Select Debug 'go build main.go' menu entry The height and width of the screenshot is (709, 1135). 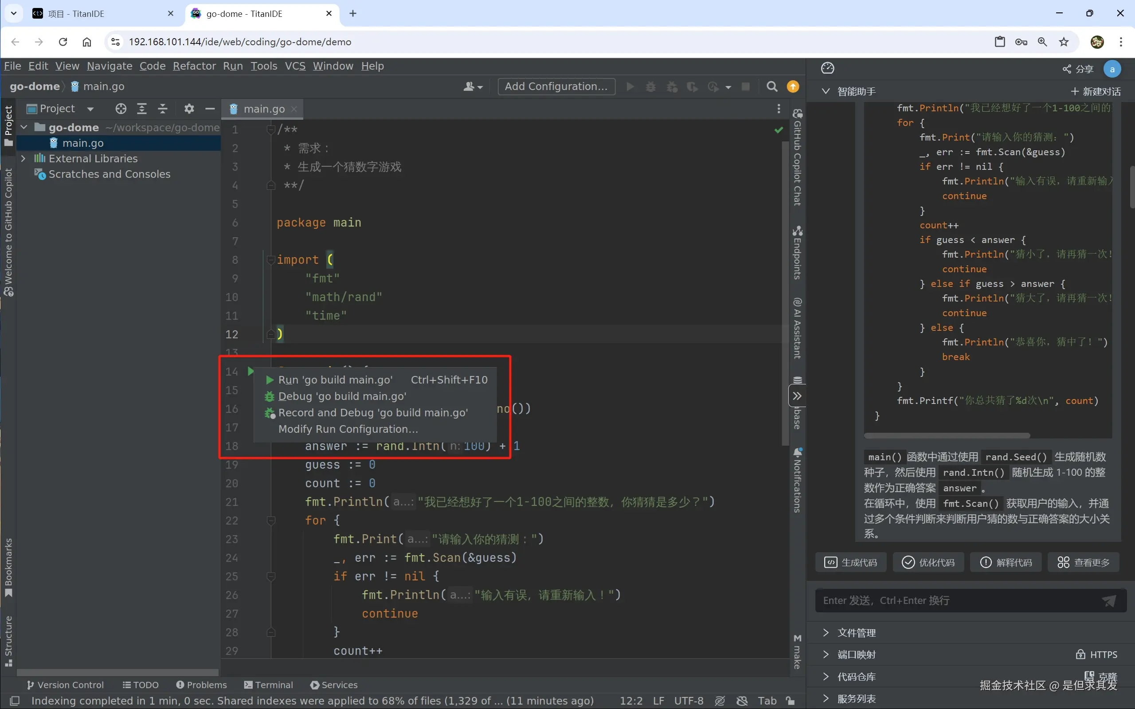[x=342, y=396]
